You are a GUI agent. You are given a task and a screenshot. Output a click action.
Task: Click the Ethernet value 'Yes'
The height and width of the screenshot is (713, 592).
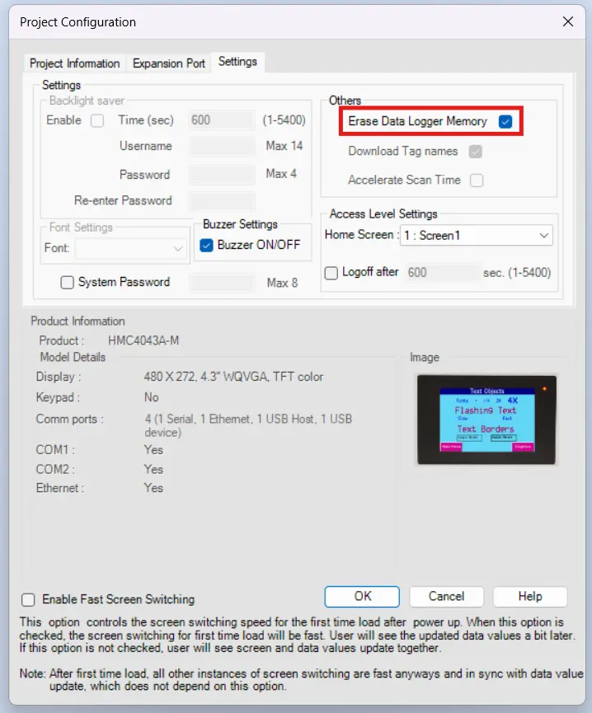coord(153,488)
